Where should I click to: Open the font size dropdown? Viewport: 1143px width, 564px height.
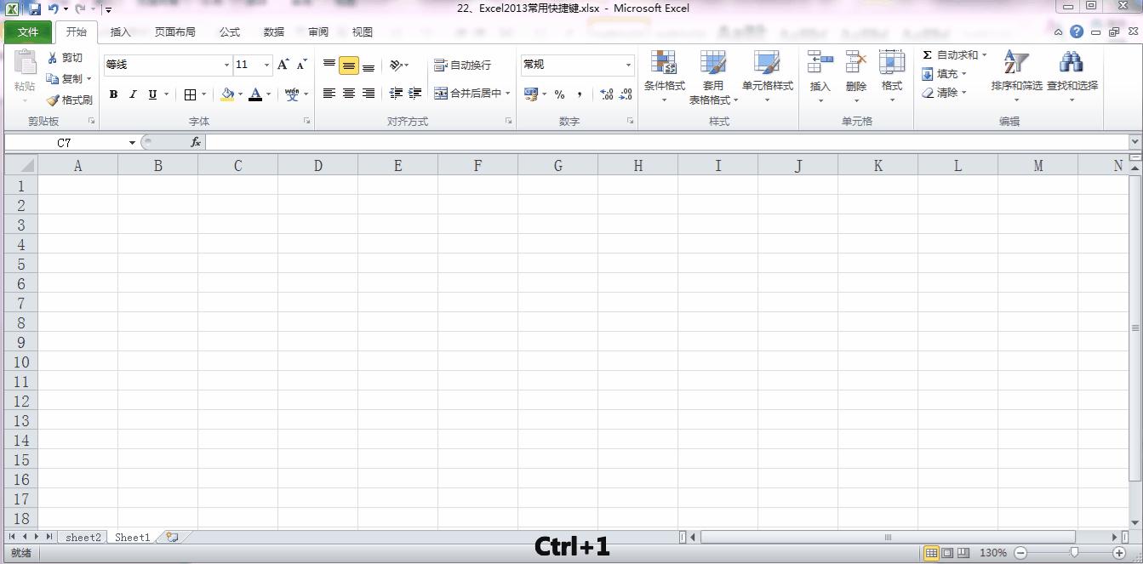click(265, 65)
